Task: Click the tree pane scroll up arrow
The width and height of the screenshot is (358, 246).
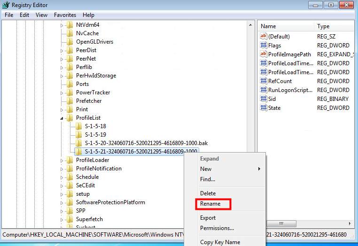Action: coord(250,25)
